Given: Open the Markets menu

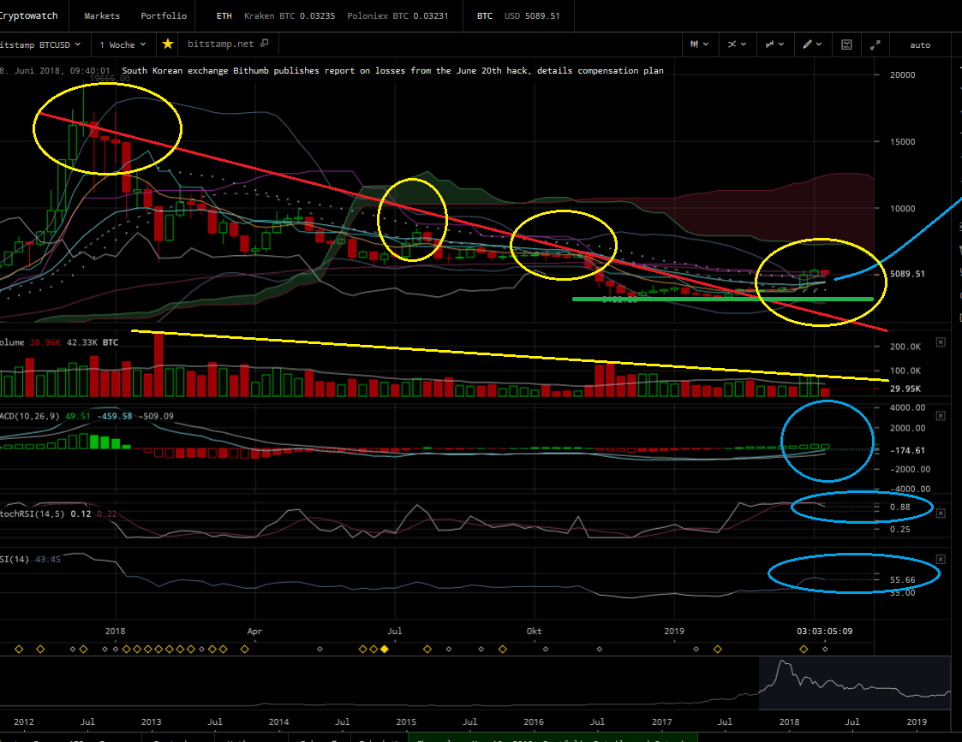Looking at the screenshot, I should click(x=102, y=16).
